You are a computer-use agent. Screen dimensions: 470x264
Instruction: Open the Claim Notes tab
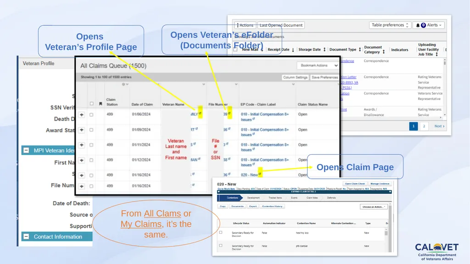(312, 198)
